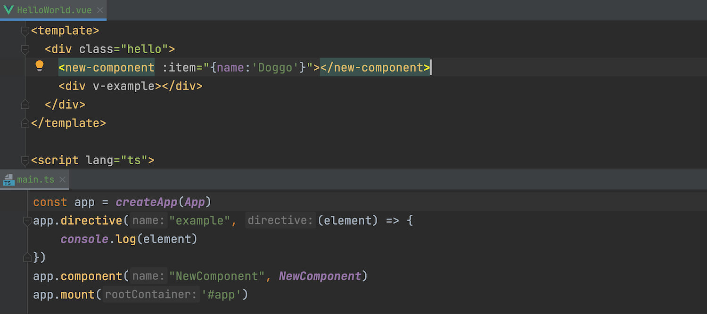Image resolution: width=707 pixels, height=314 pixels.
Task: Fold the div class="hello" block
Action: pyautogui.click(x=25, y=49)
